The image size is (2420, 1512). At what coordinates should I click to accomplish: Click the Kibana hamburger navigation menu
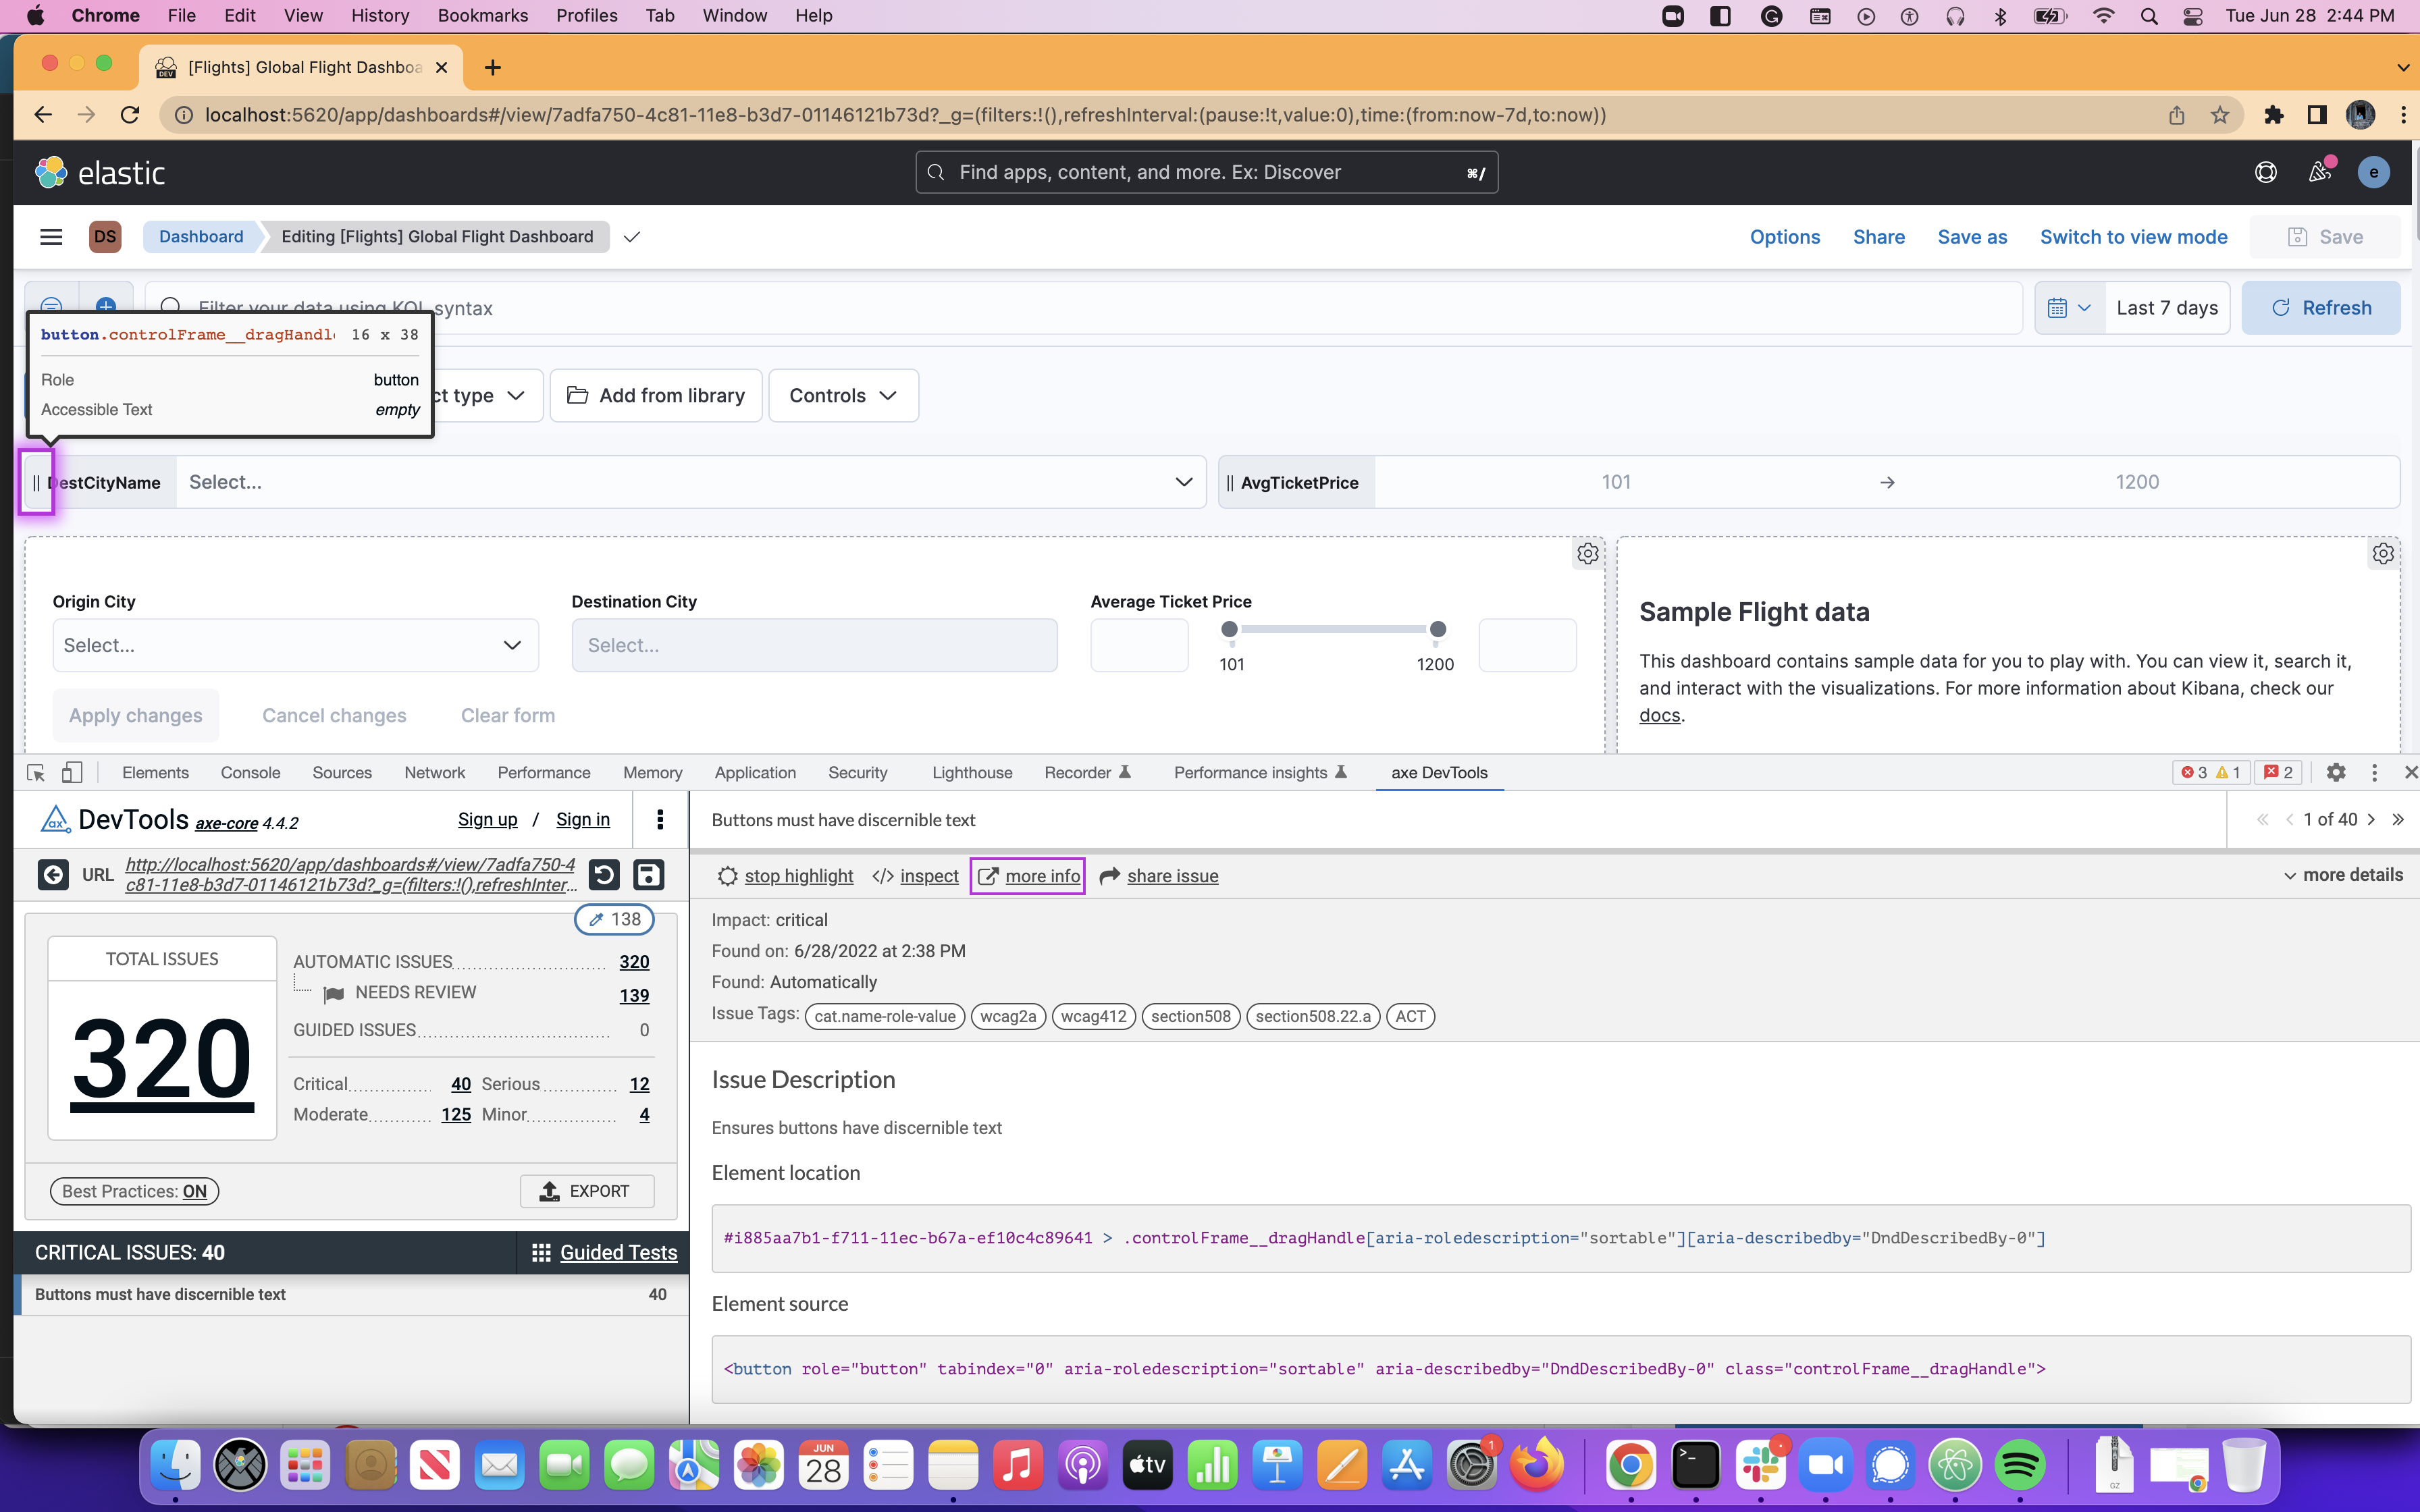51,237
